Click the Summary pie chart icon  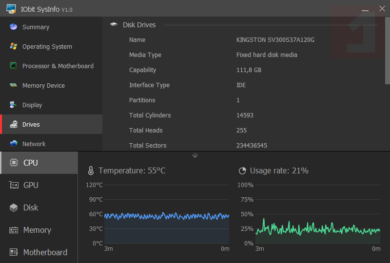[14, 27]
